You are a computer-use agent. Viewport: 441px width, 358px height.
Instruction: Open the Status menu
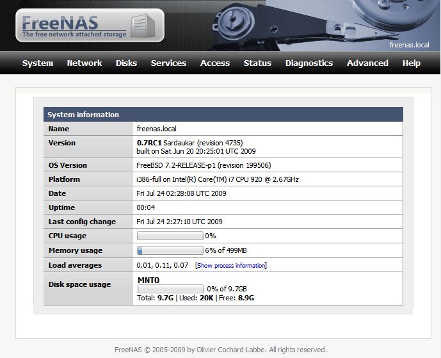pyautogui.click(x=257, y=63)
